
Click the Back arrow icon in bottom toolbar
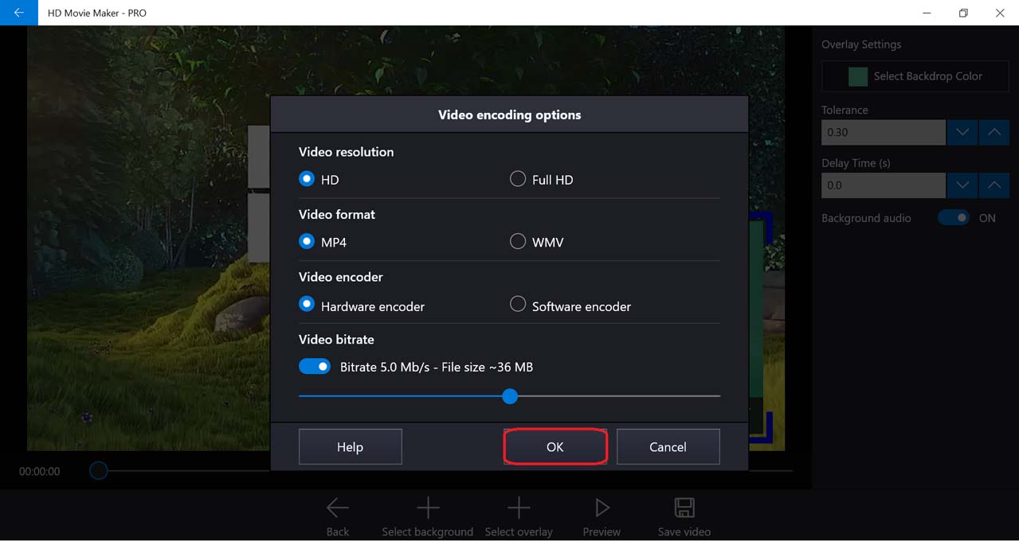coord(338,508)
